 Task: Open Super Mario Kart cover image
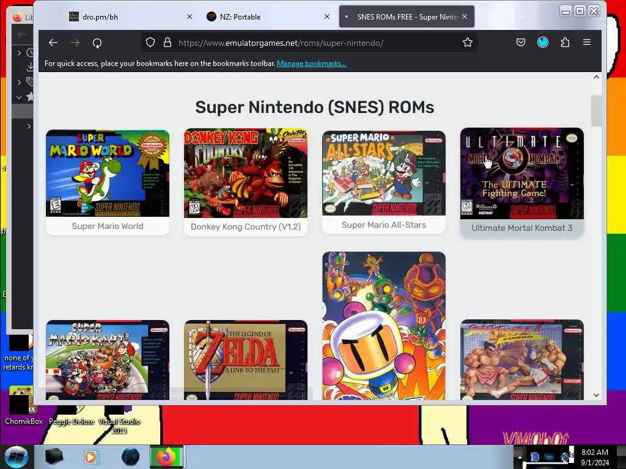[x=108, y=360]
